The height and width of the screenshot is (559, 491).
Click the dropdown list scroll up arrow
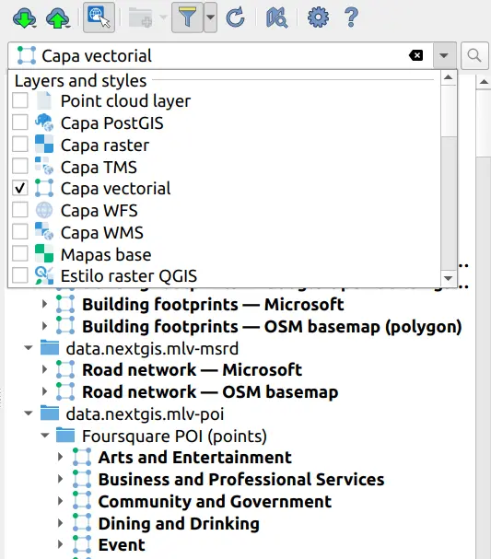[449, 77]
